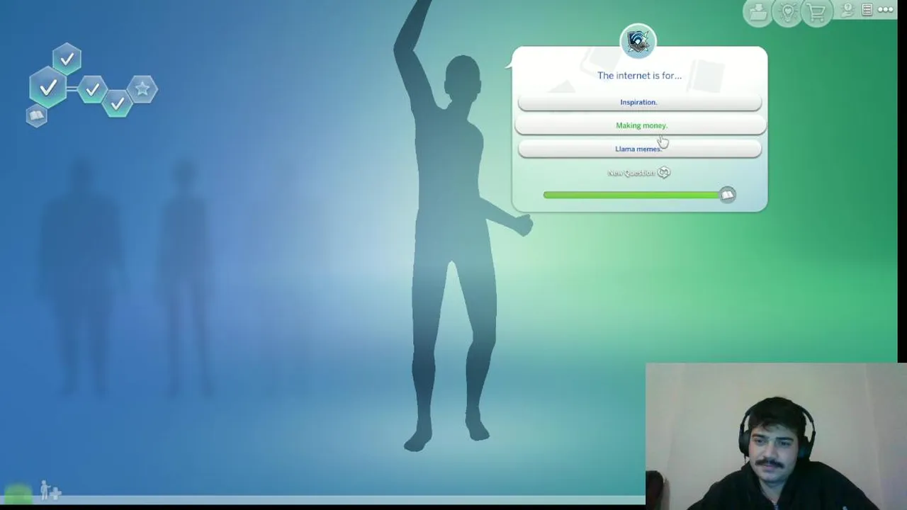Open the list panel icon at top right

click(x=867, y=10)
